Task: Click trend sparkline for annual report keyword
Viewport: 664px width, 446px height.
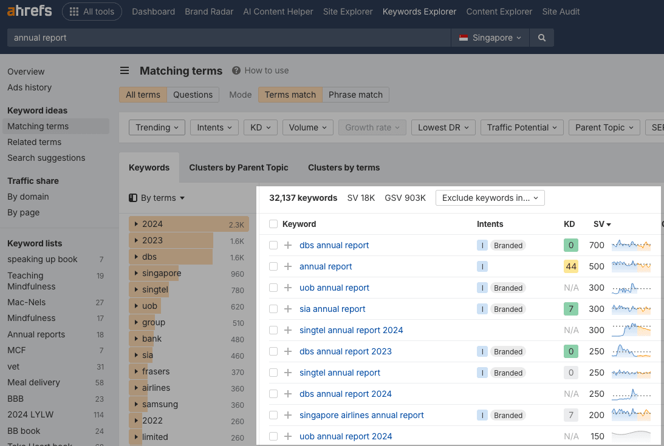Action: pos(631,266)
